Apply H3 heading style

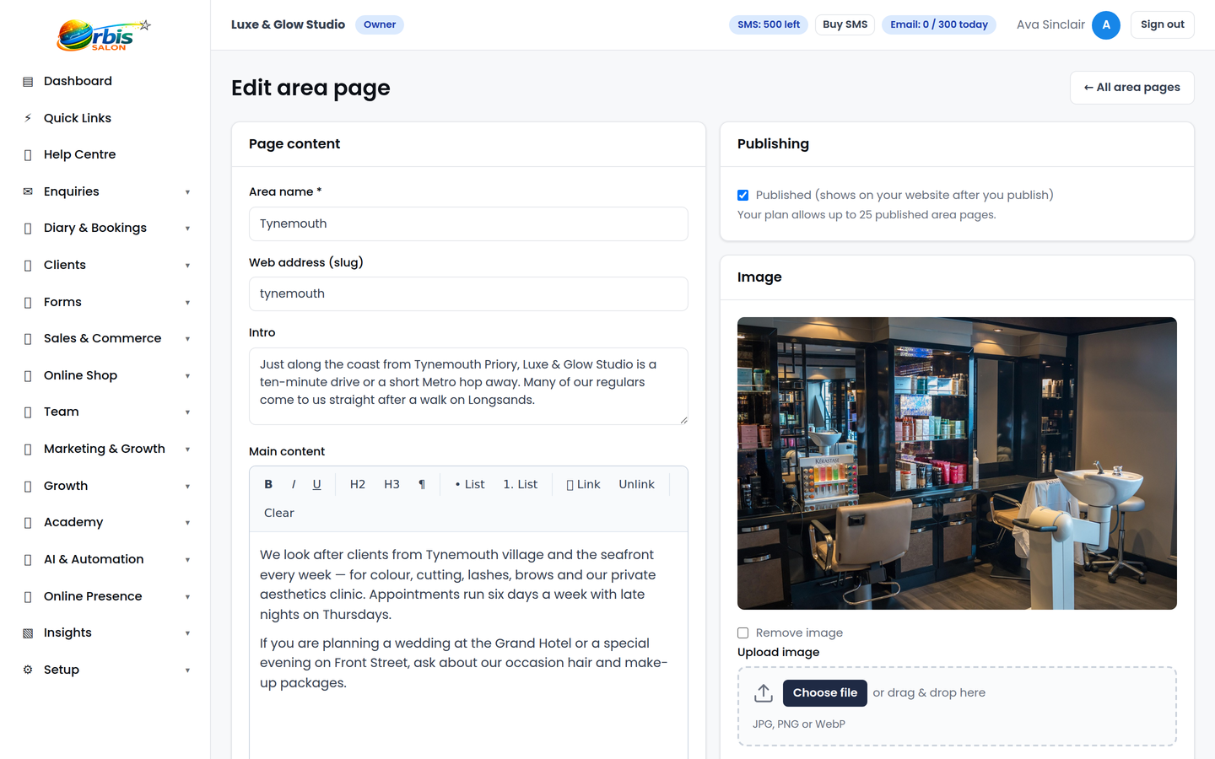[x=391, y=484]
